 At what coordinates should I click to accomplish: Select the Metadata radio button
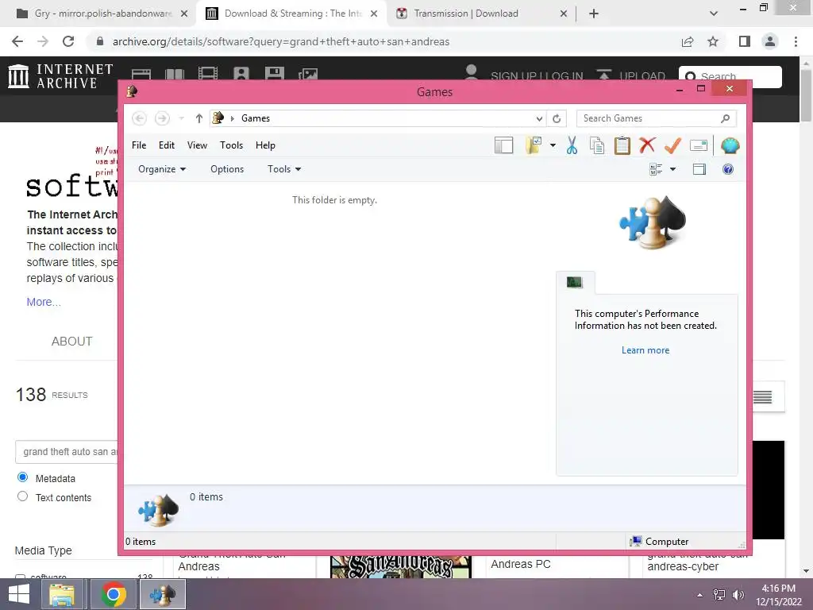(22, 477)
